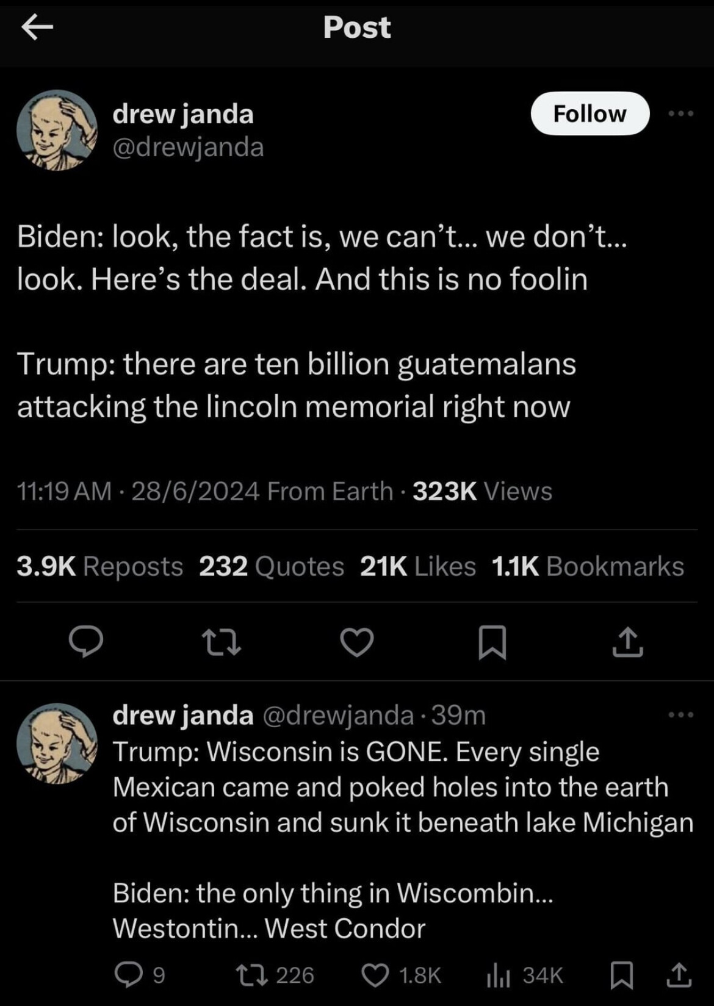714x1006 pixels.
Task: Follow drew janda
Action: [590, 113]
